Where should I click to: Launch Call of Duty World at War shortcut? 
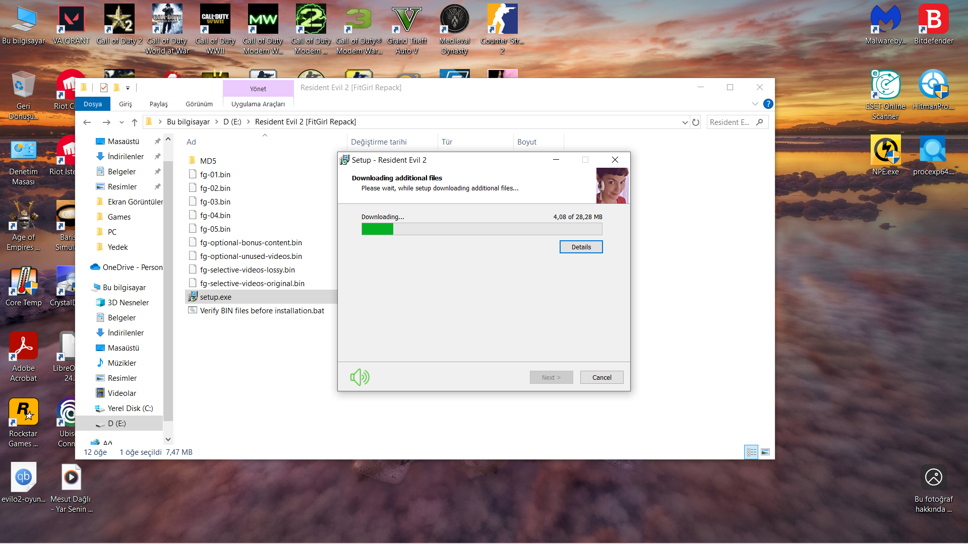167,29
